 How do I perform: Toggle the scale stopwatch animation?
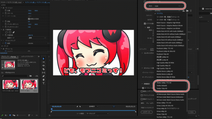[6, 13]
